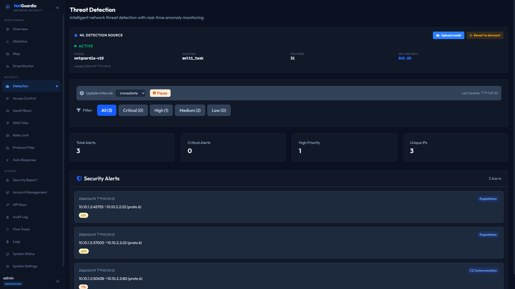515x289 pixels.
Task: Open the Update Interval immediate dropdown
Action: pos(130,93)
